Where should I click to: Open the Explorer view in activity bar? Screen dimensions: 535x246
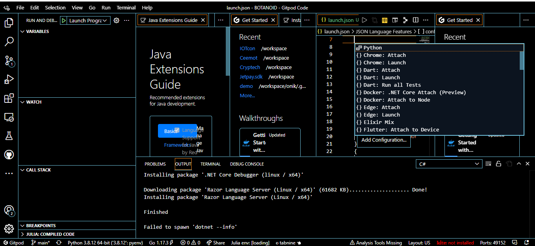[x=9, y=23]
